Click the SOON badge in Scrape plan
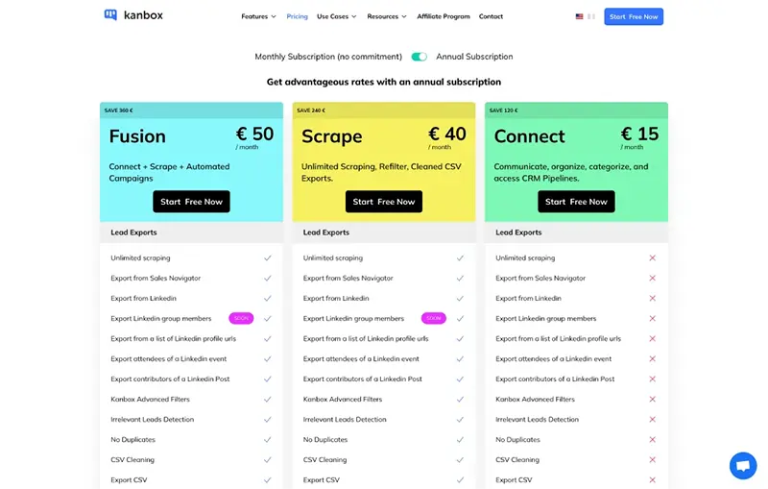 tap(434, 318)
